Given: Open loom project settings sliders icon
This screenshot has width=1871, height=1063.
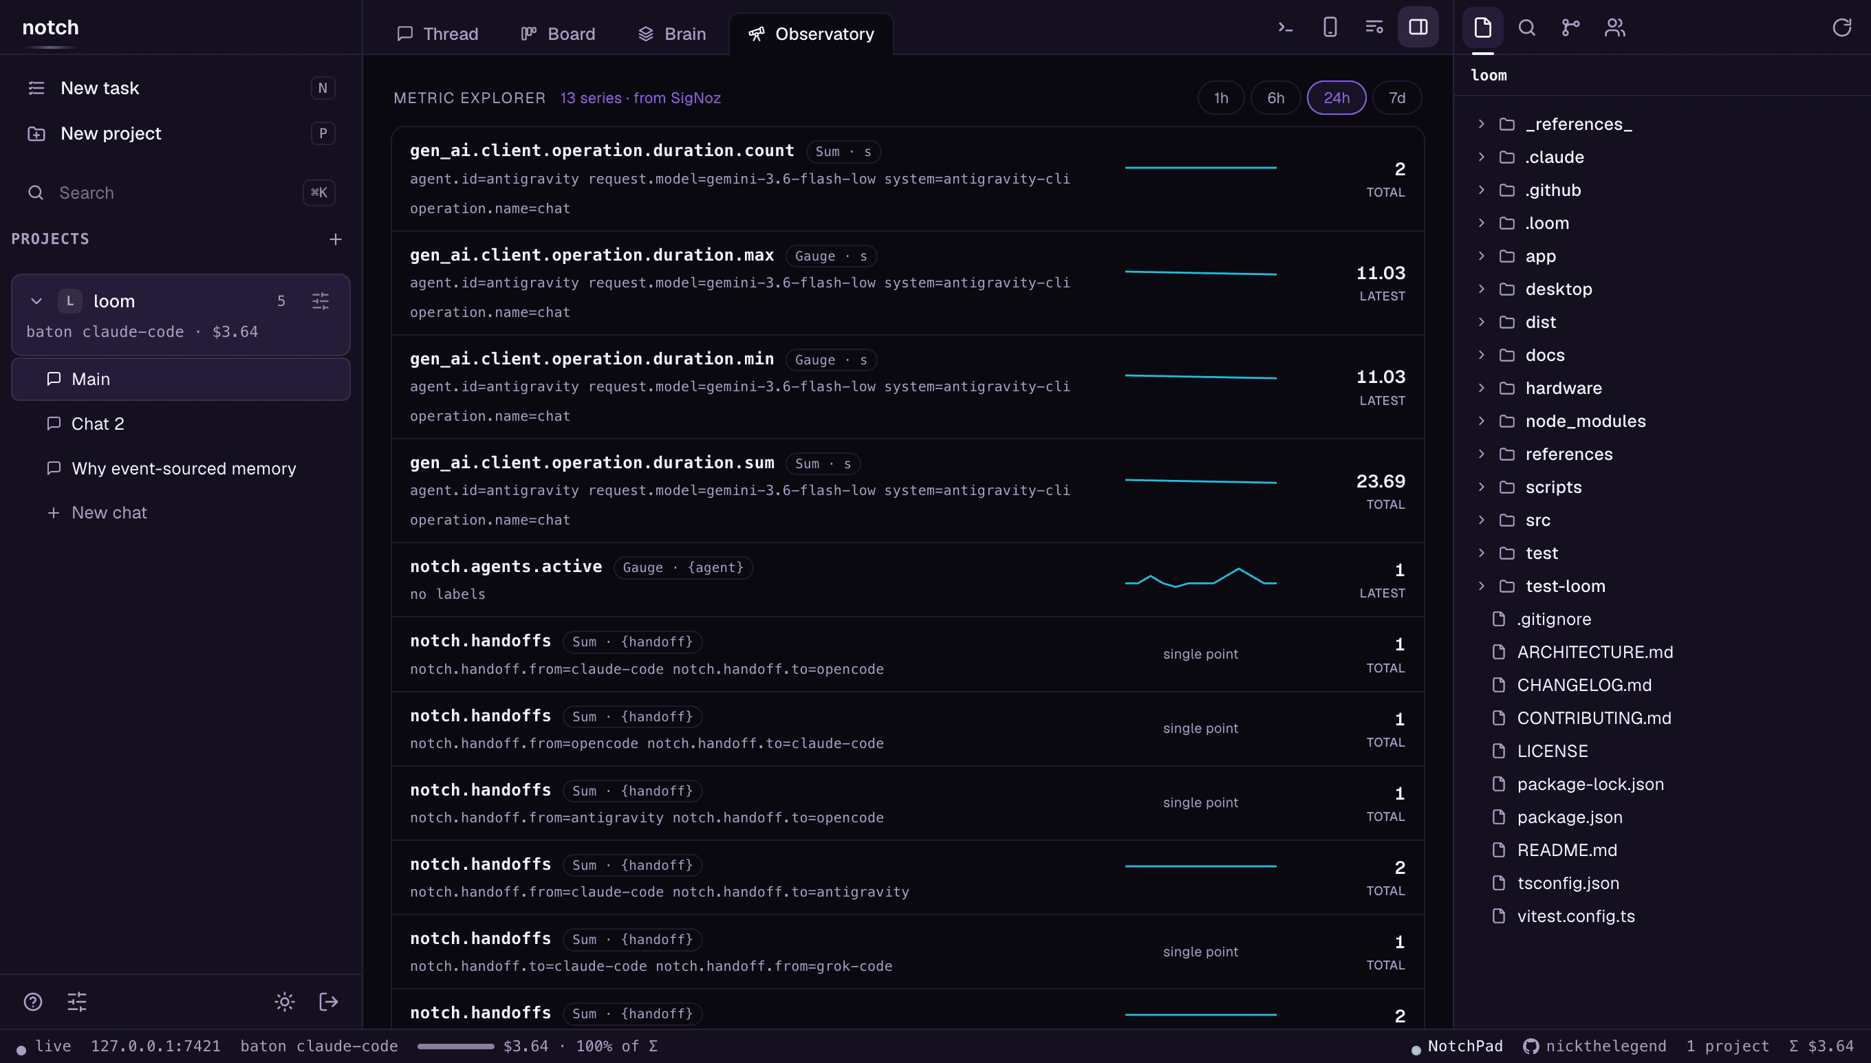Looking at the screenshot, I should pyautogui.click(x=321, y=300).
